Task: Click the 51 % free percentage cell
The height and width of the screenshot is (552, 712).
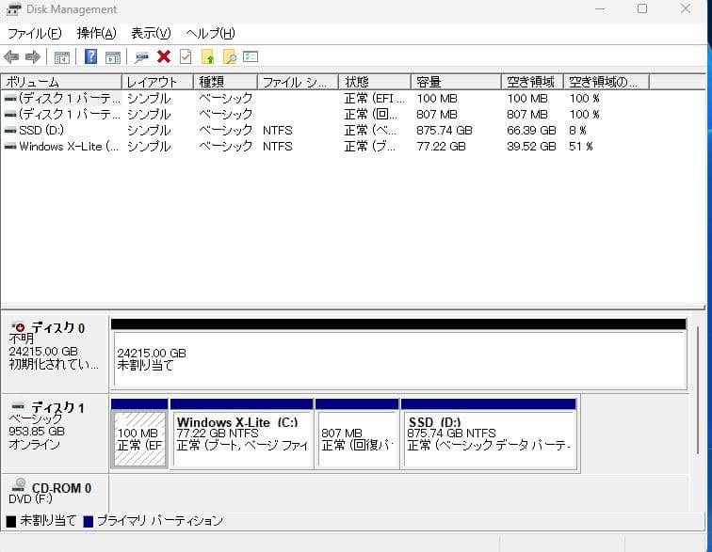Action: pos(581,147)
